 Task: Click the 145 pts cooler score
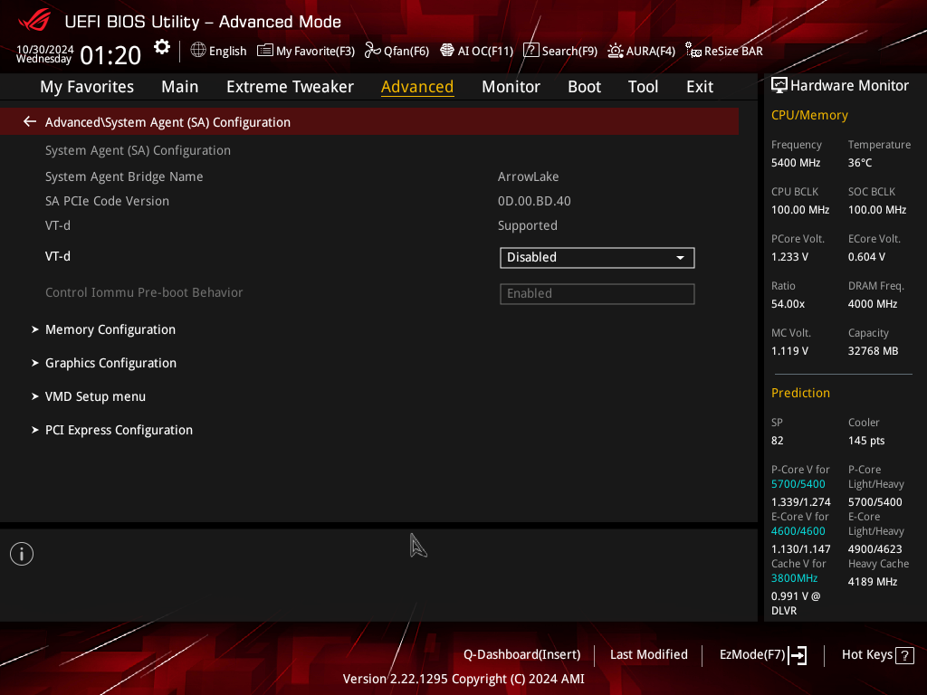click(x=866, y=441)
